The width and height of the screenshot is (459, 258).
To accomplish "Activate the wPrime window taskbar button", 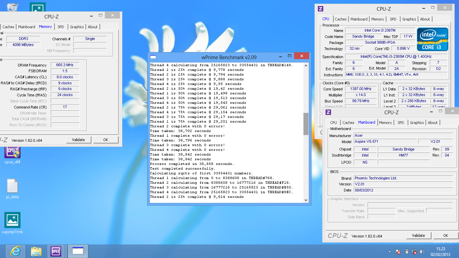I will pyautogui.click(x=78, y=251).
